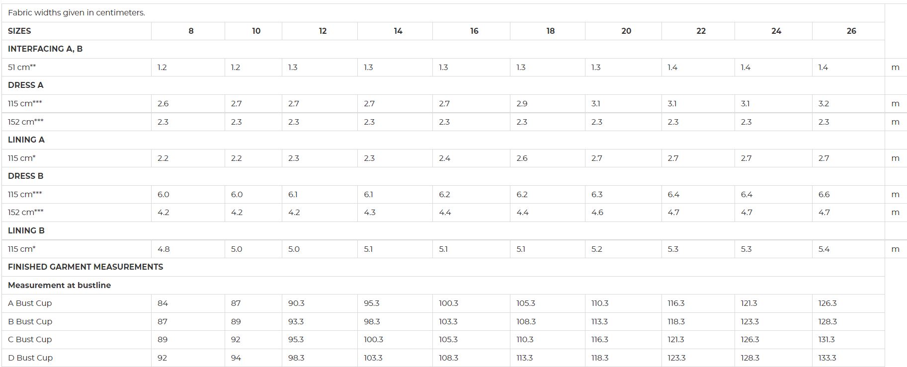Select the size 26 column header
Screen dimensions: 907x367
click(851, 31)
